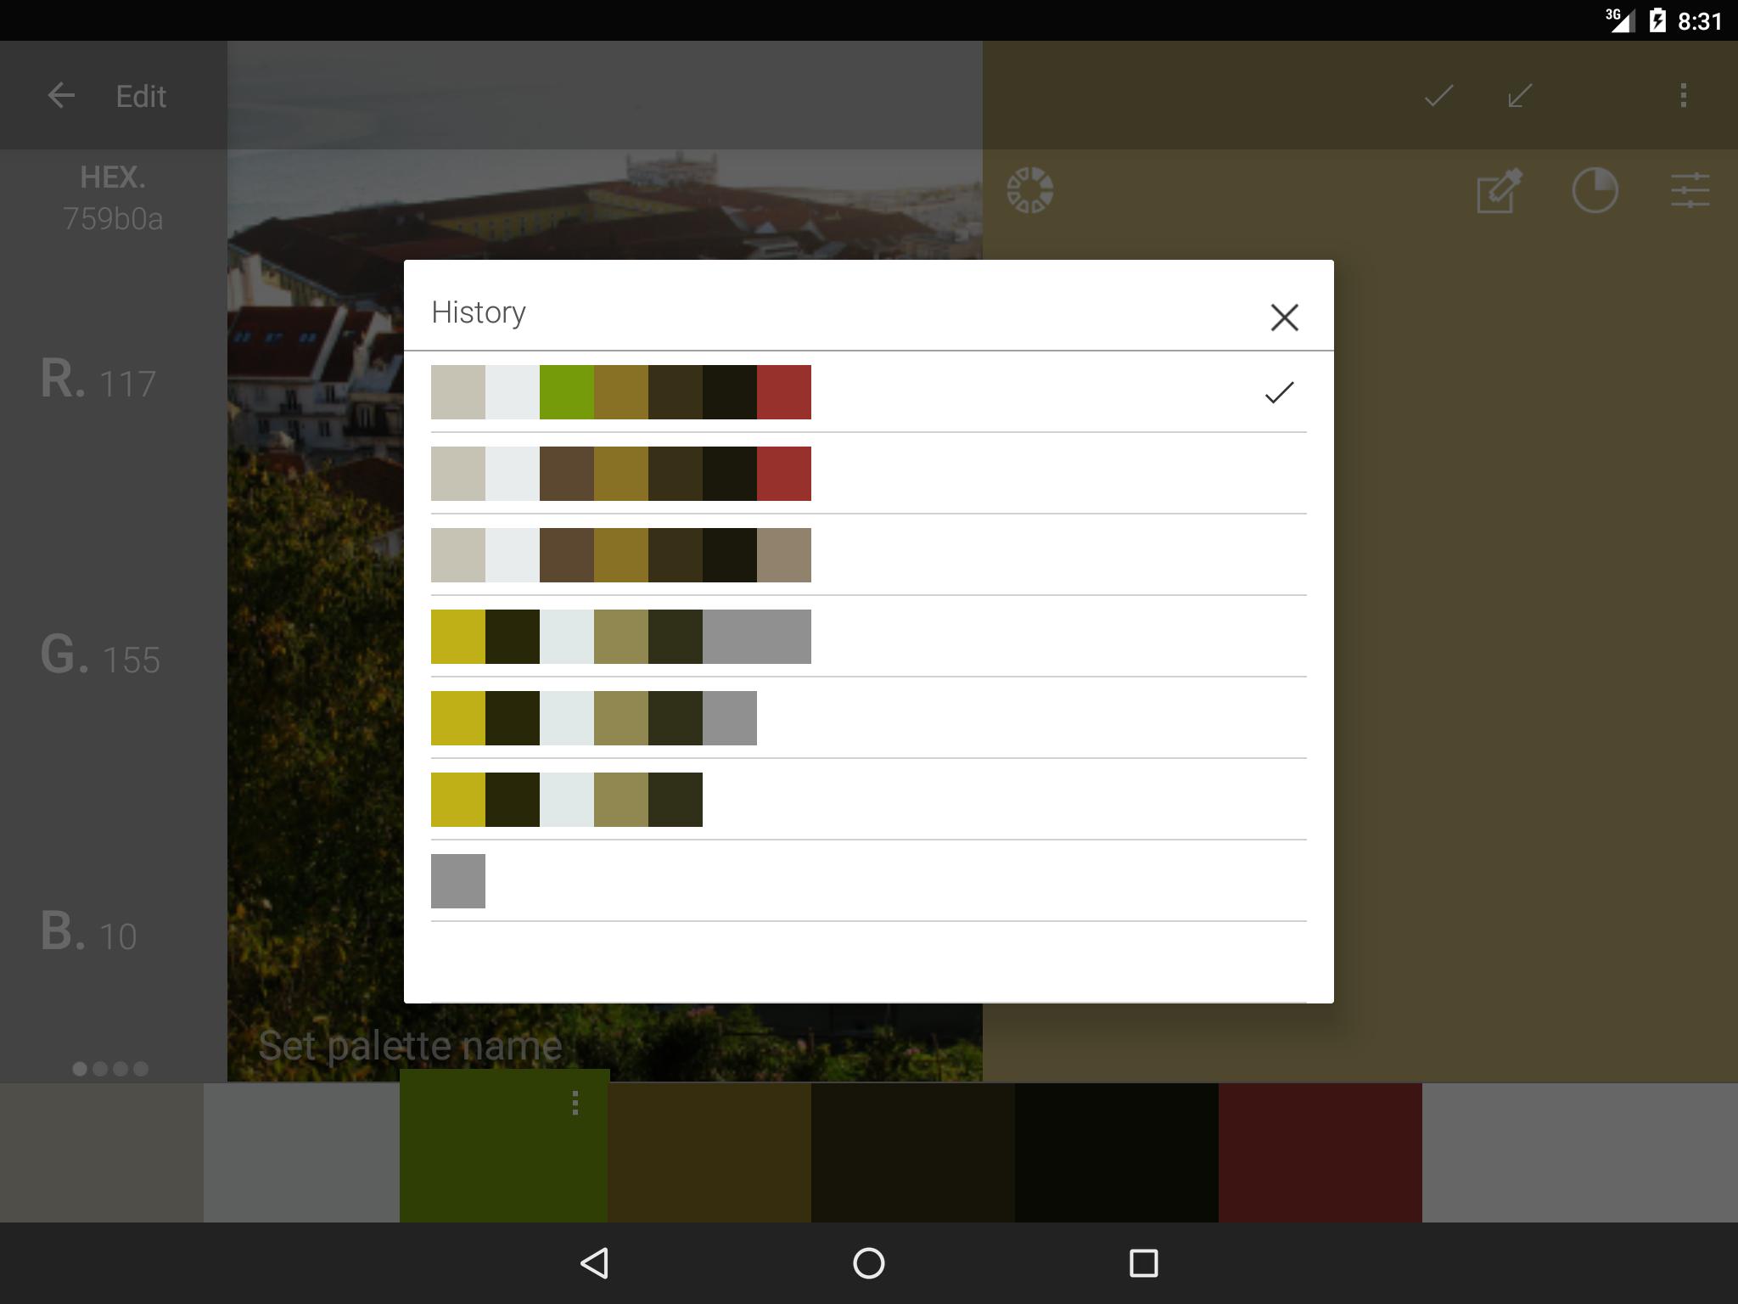Tap the B value 10
The width and height of the screenshot is (1738, 1304).
coord(118,936)
